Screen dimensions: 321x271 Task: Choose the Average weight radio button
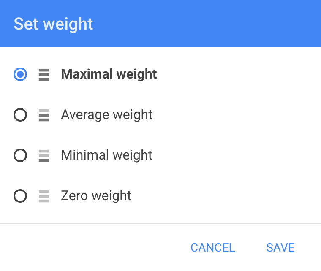point(20,115)
